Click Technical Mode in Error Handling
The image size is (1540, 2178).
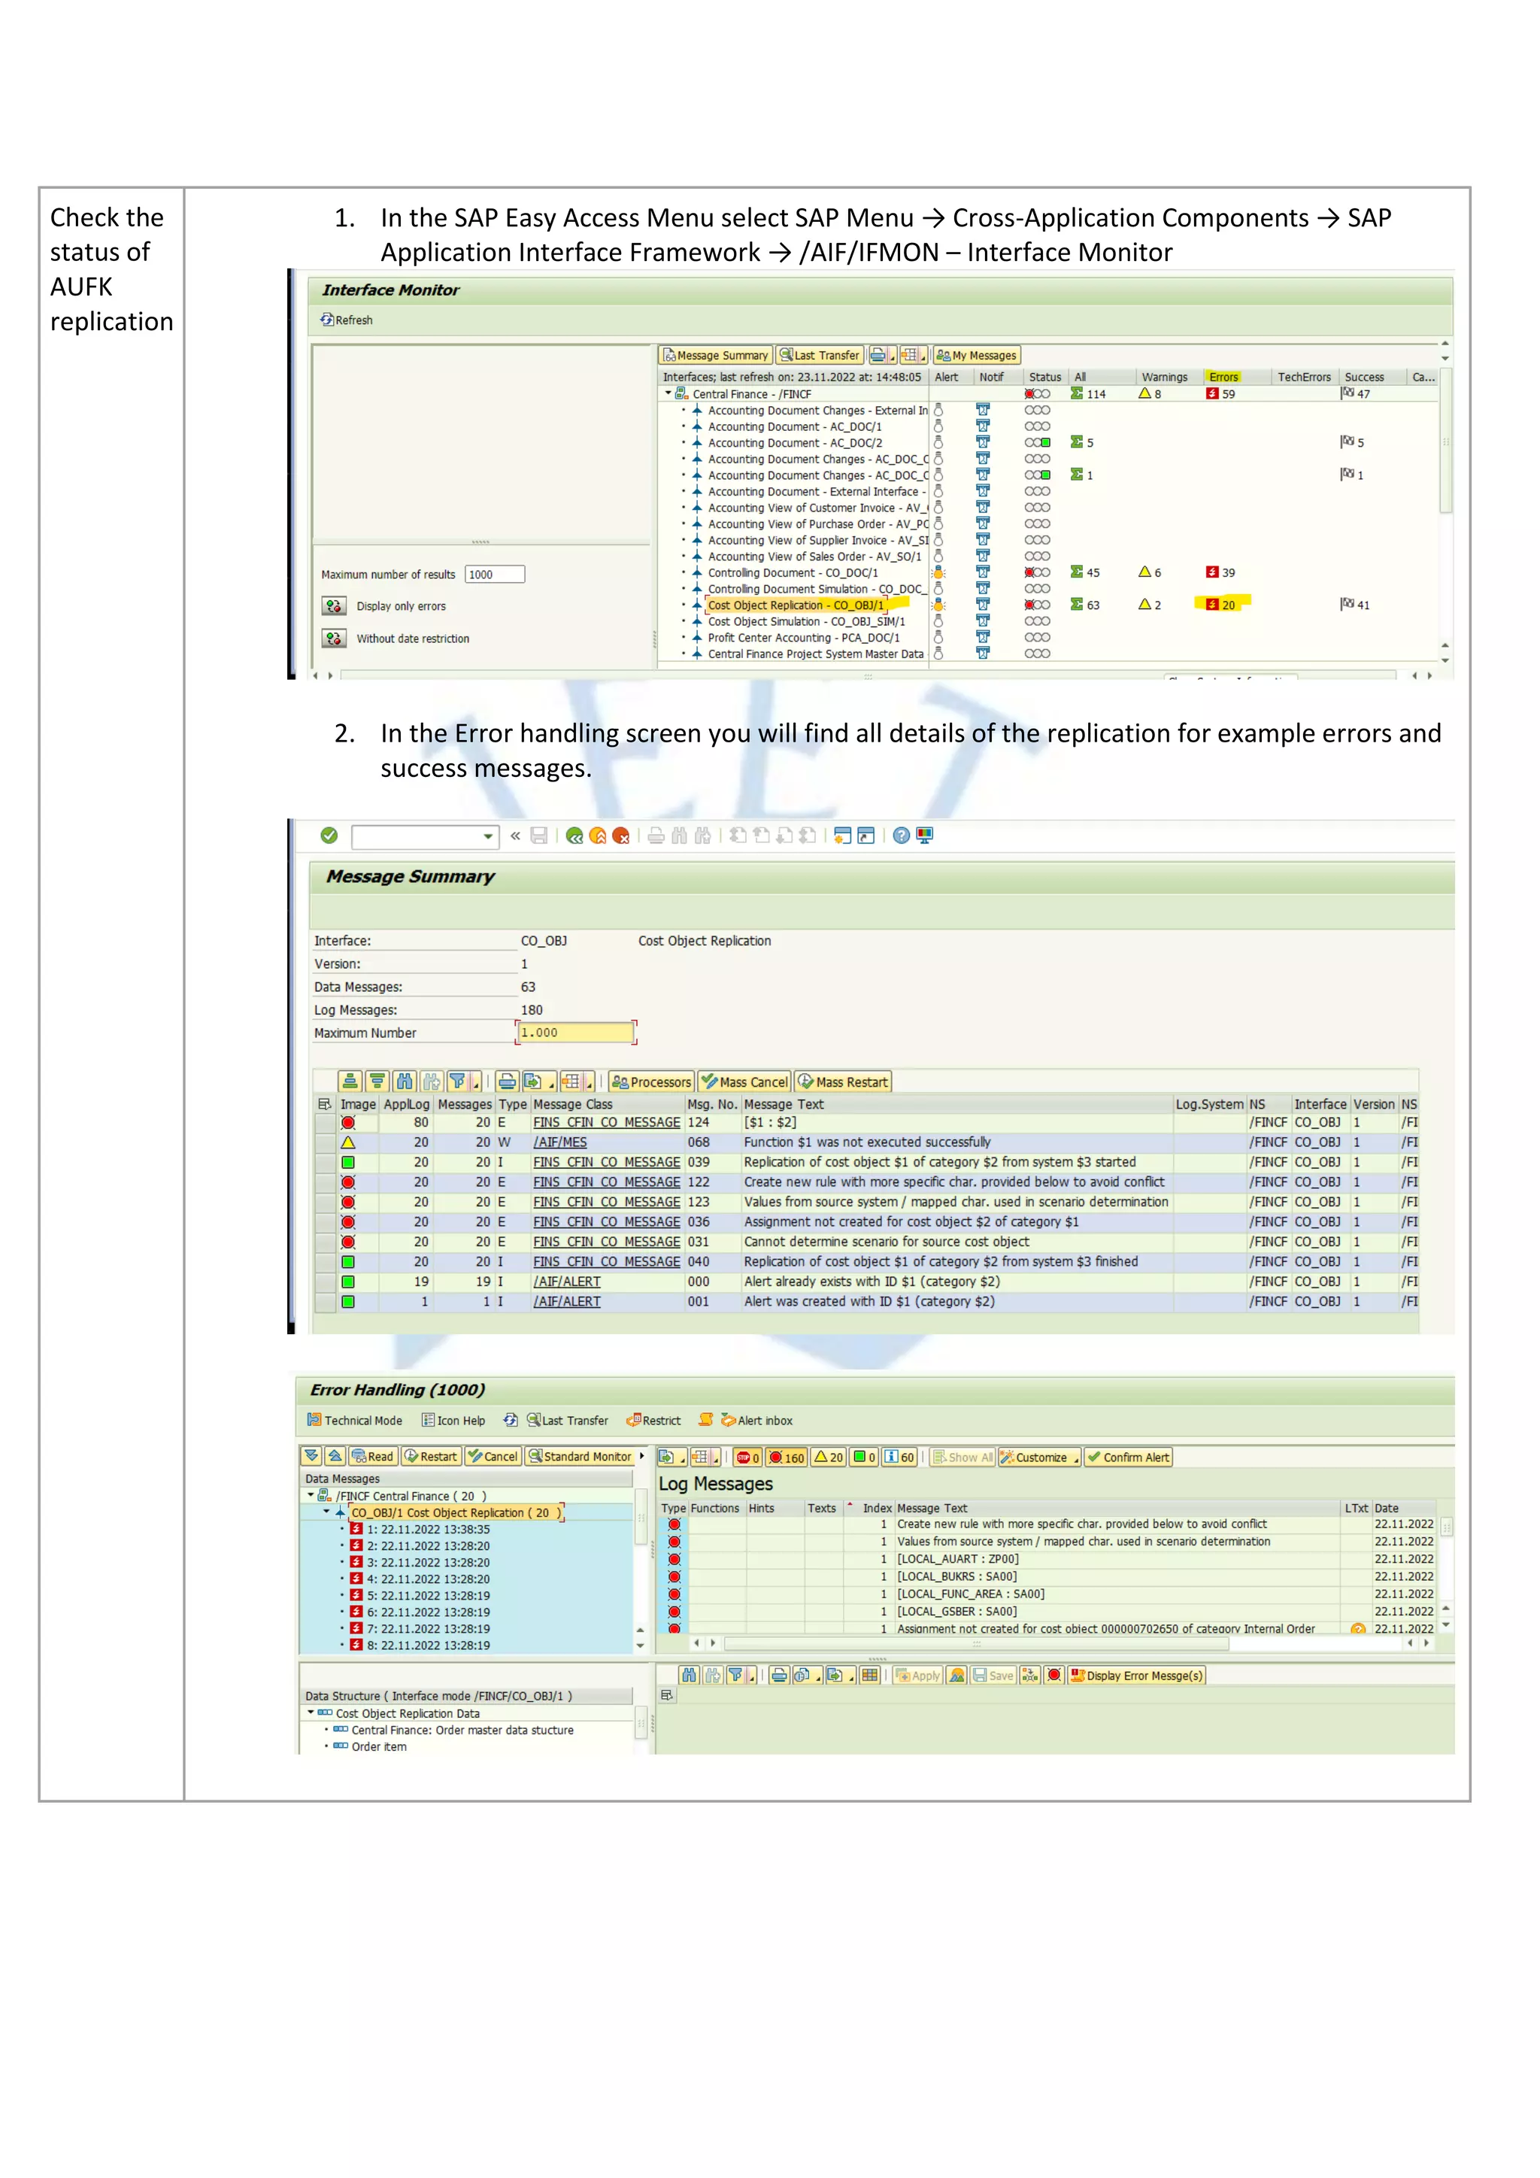[x=355, y=1420]
